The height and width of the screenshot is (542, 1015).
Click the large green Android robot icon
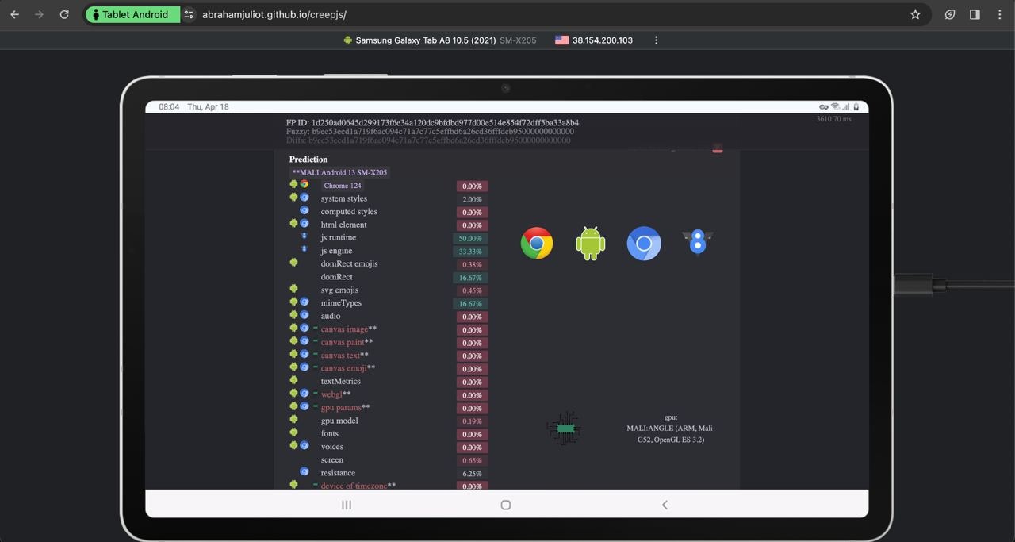[x=590, y=244]
